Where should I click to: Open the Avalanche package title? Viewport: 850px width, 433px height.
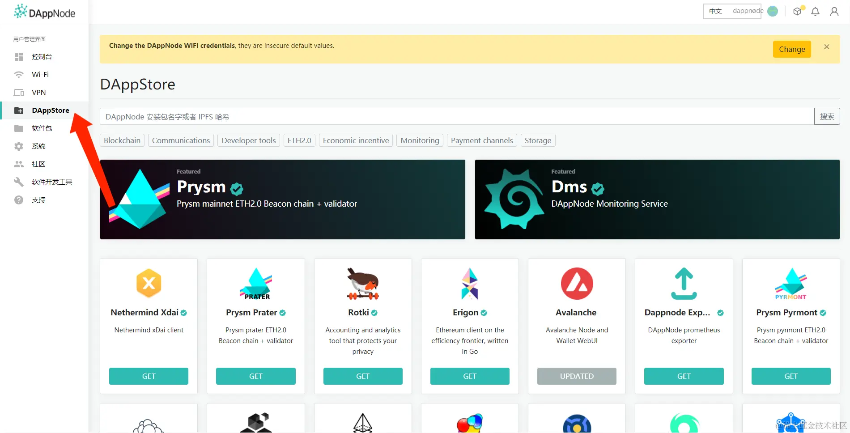tap(576, 313)
